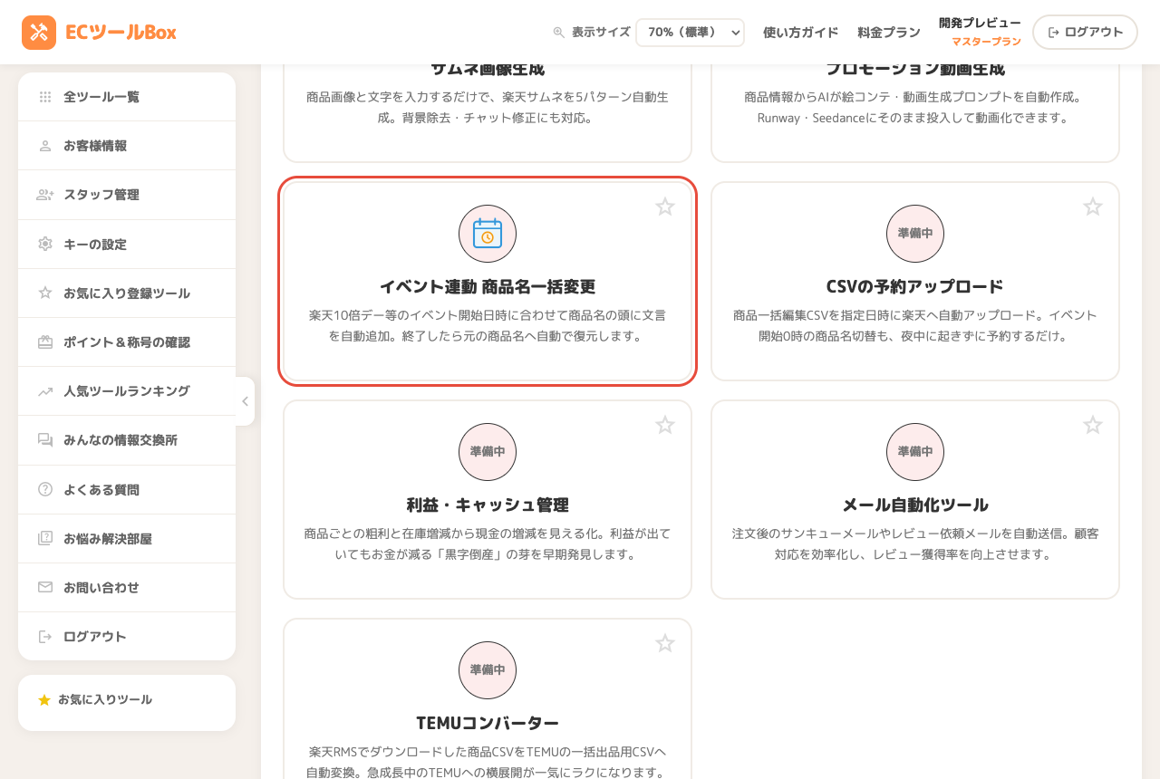Open the CSVの予約アップロード card title

tap(915, 287)
